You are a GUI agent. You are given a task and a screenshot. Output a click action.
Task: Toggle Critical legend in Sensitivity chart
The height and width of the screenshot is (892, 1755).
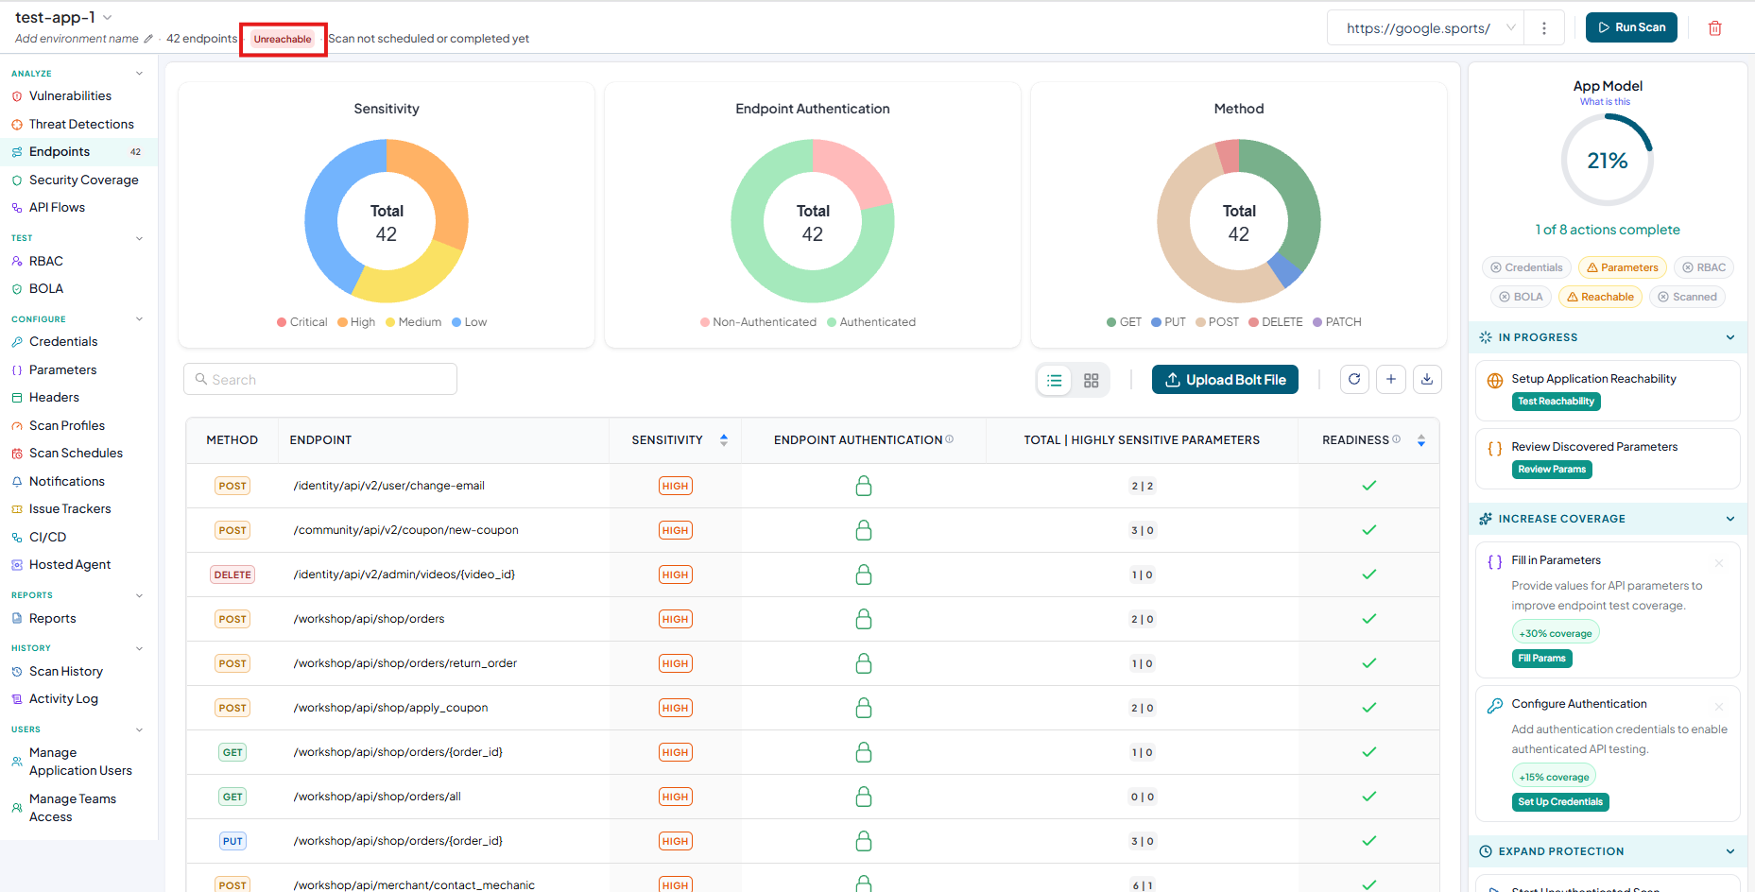tap(301, 322)
